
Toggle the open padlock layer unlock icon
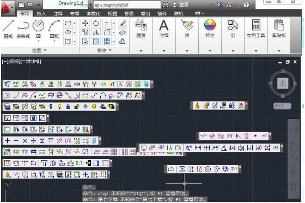coord(77,106)
